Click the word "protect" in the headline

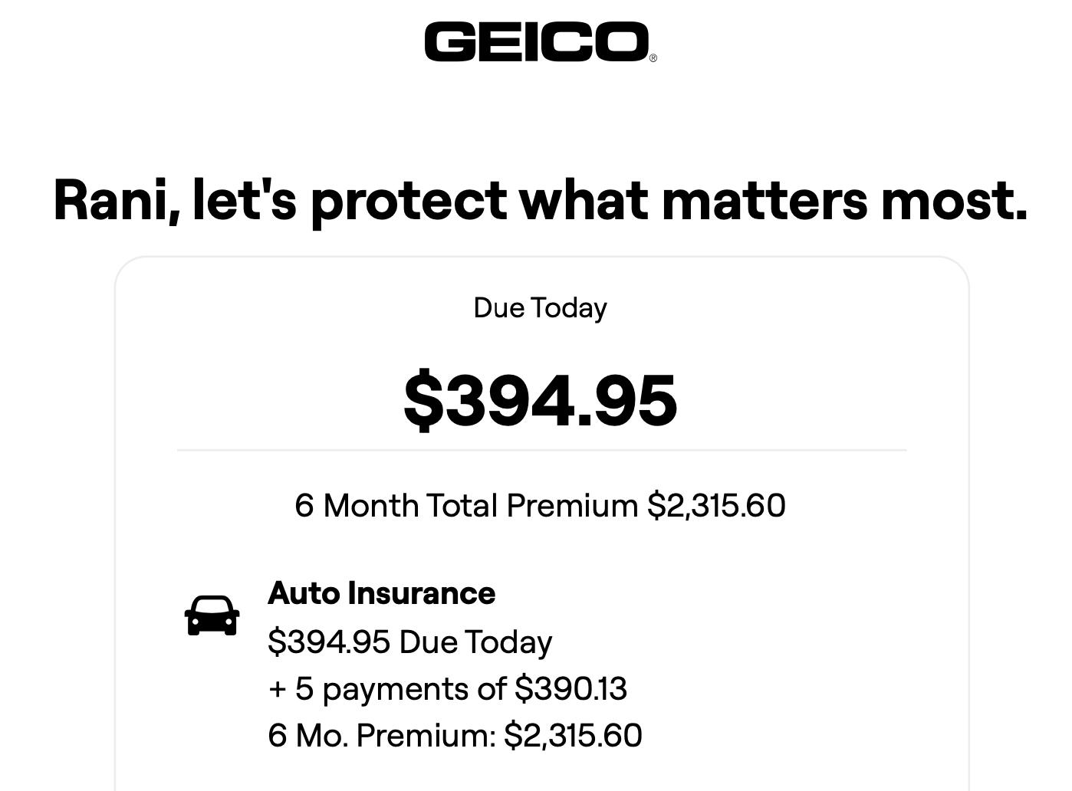pos(408,201)
